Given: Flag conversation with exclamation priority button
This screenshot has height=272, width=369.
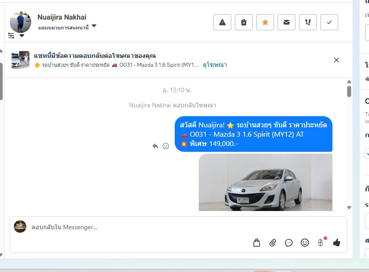Looking at the screenshot, I should click(x=308, y=22).
